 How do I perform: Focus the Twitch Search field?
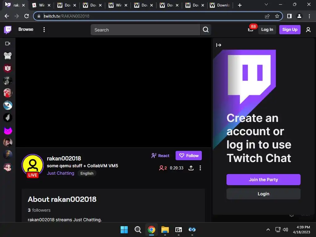point(145,30)
